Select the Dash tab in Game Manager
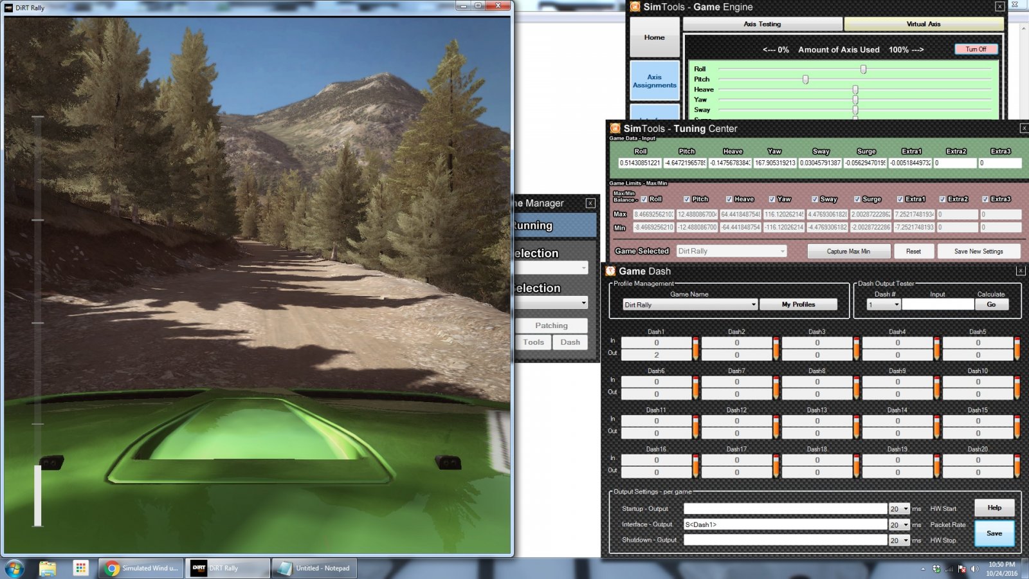1029x579 pixels. 570,342
